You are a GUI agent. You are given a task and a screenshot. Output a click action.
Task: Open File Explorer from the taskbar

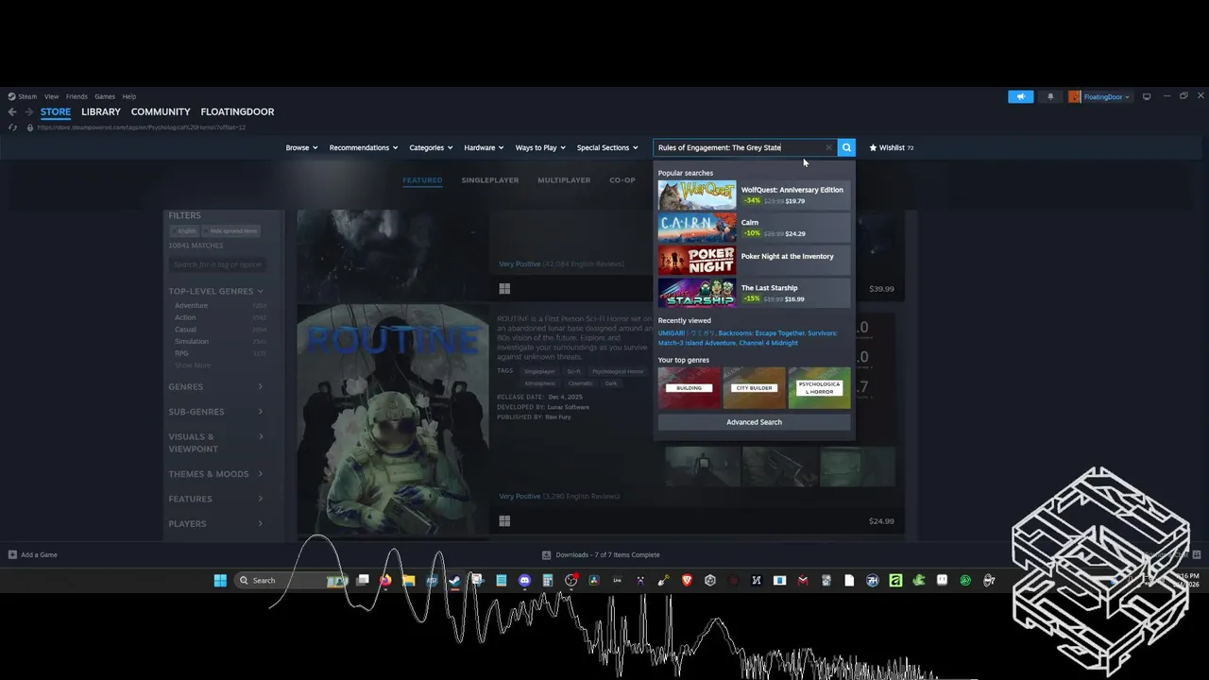(x=408, y=580)
